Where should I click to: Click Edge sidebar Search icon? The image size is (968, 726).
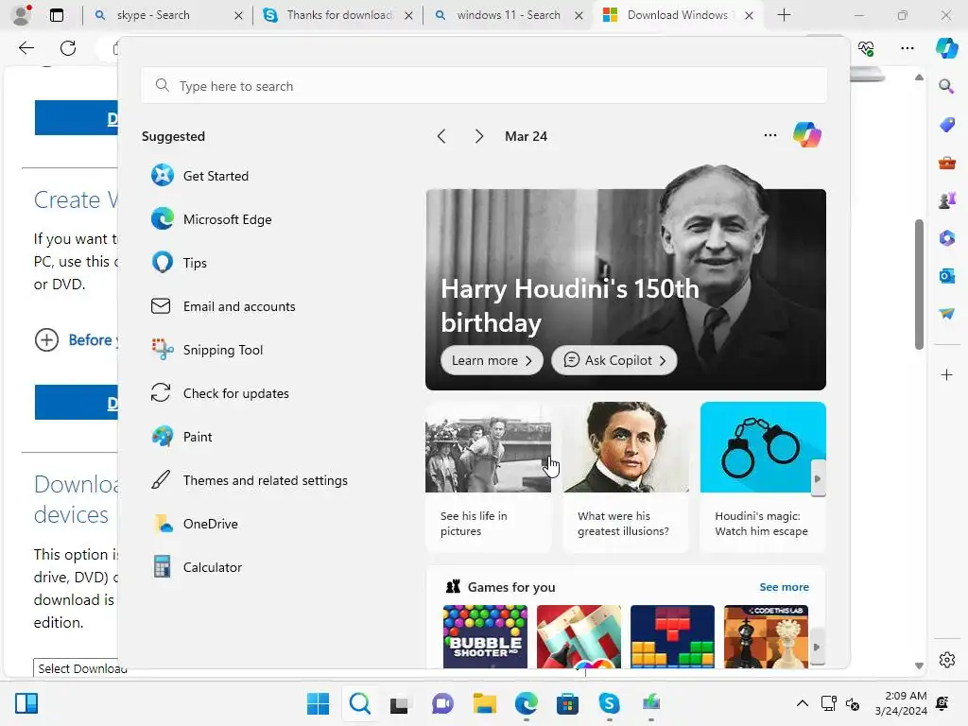pyautogui.click(x=946, y=86)
